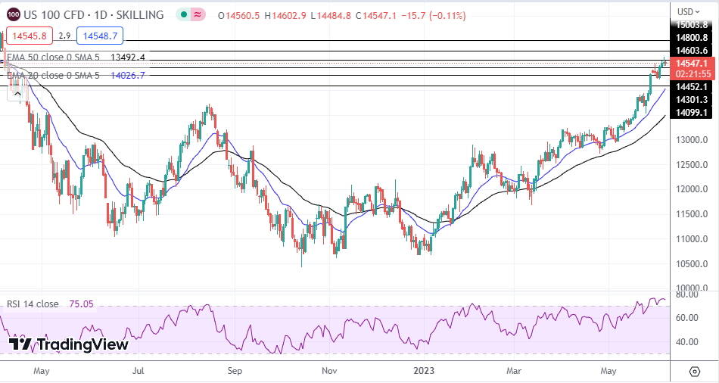Click the 13000.0 price axis label

(x=692, y=140)
